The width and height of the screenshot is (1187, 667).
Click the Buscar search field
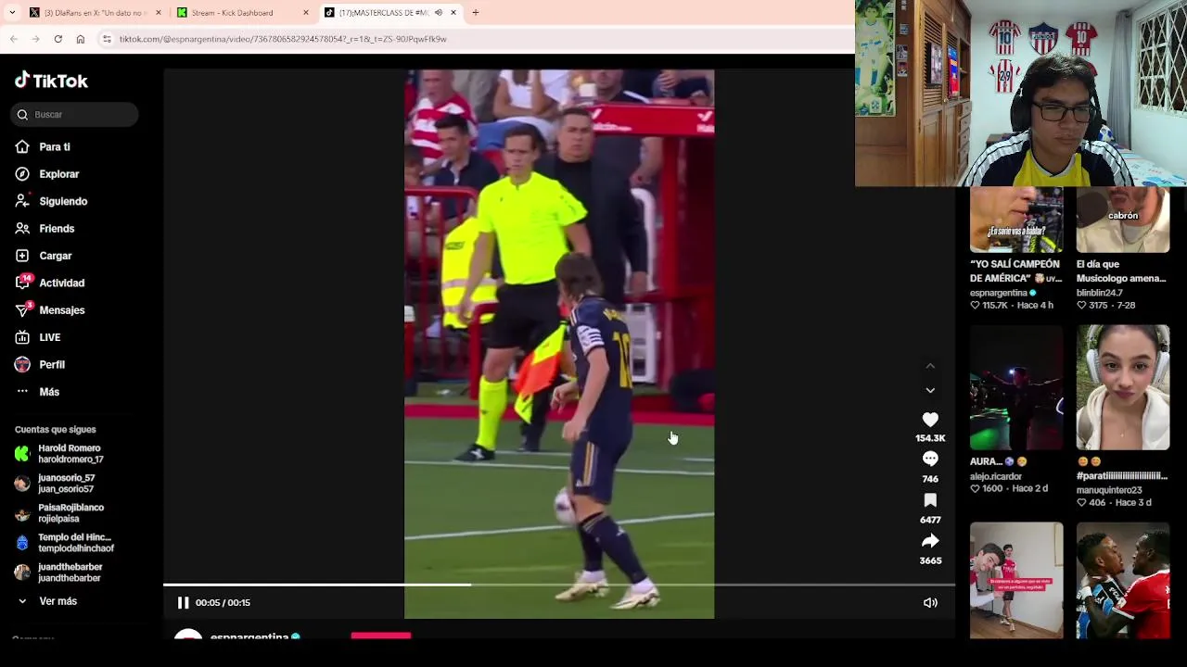pyautogui.click(x=75, y=115)
